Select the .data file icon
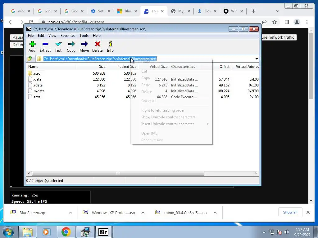The height and width of the screenshot is (238, 318). 30,79
